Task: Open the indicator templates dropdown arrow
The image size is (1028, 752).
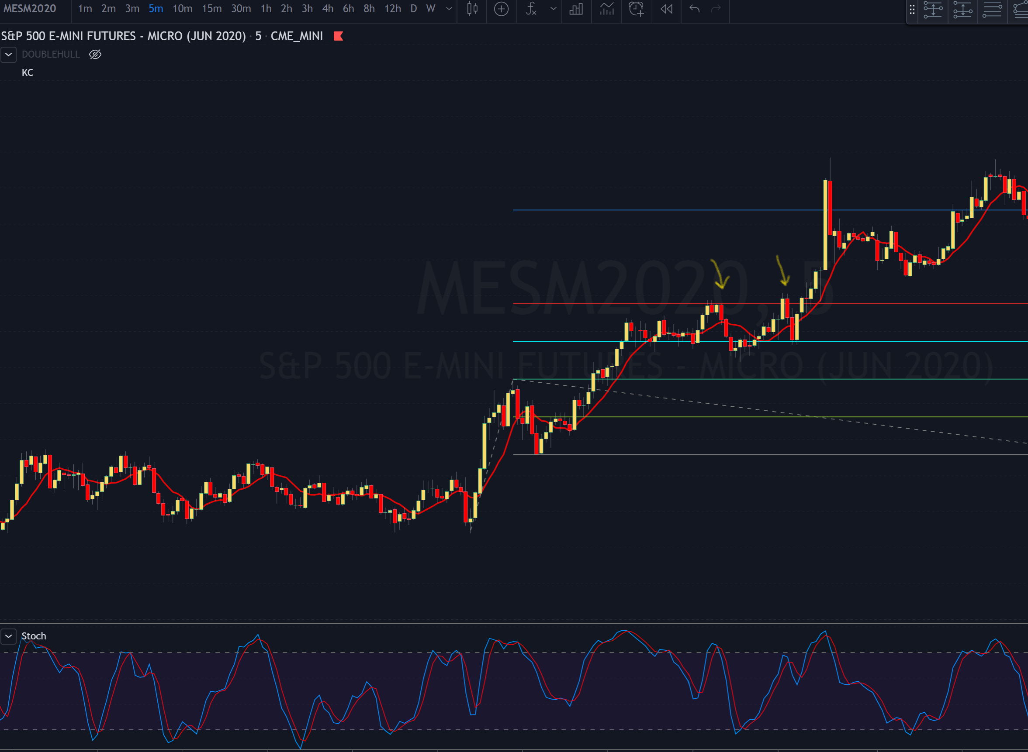Action: pyautogui.click(x=553, y=9)
